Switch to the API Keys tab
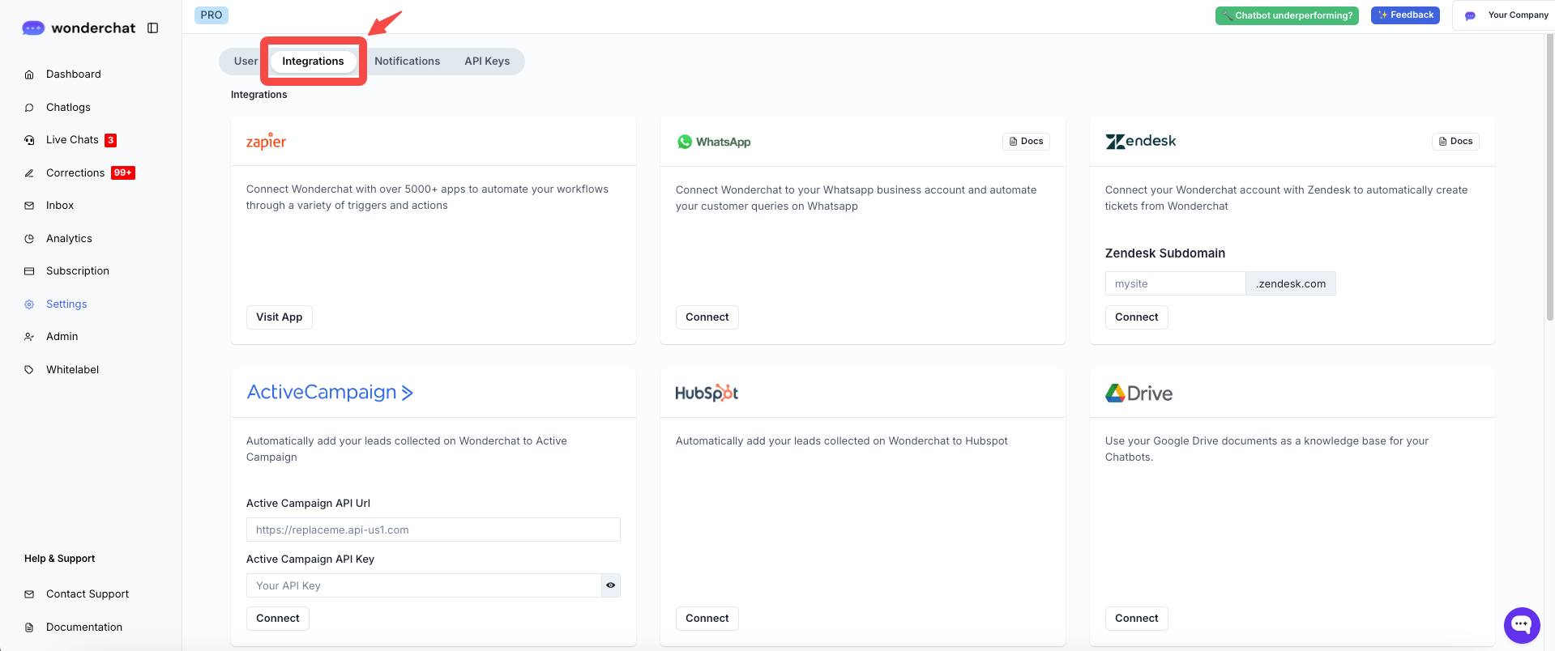The image size is (1555, 651). pos(487,62)
